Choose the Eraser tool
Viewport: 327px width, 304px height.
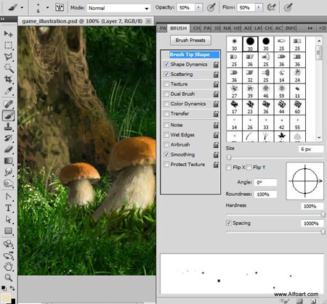point(8,149)
